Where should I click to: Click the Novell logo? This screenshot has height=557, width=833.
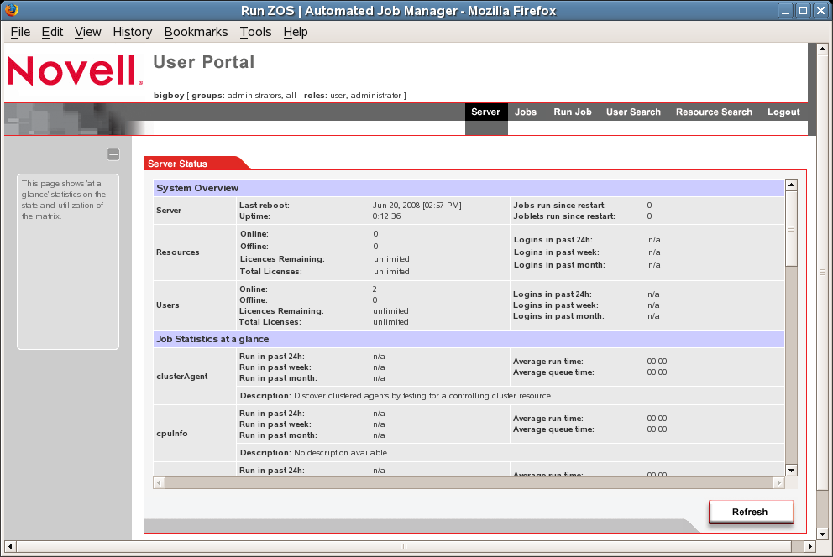(75, 71)
